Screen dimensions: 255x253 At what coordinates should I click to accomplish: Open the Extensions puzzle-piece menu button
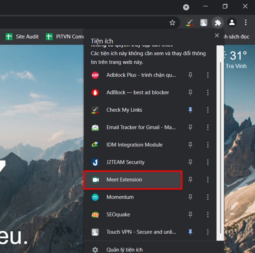218,23
